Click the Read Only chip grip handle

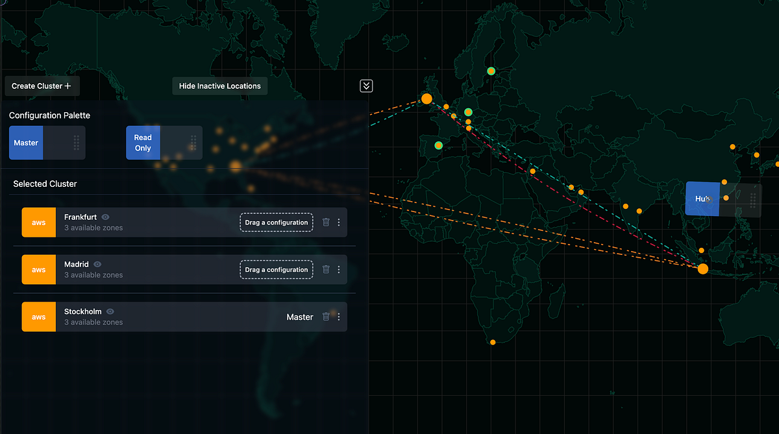(193, 143)
